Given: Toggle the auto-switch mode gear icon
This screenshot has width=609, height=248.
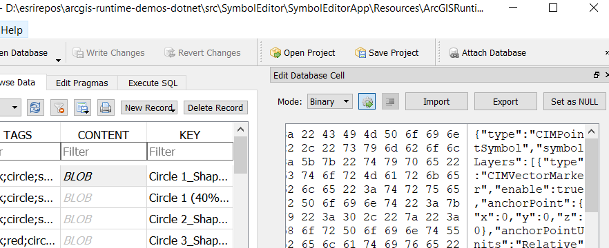Looking at the screenshot, I should pyautogui.click(x=367, y=101).
